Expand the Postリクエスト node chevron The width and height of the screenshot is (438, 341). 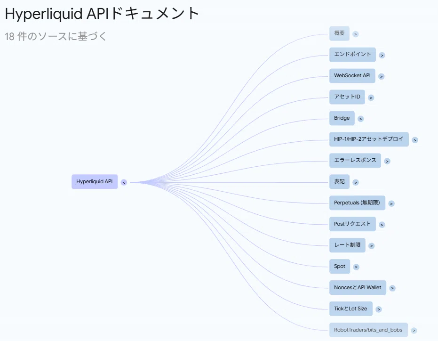coord(382,225)
